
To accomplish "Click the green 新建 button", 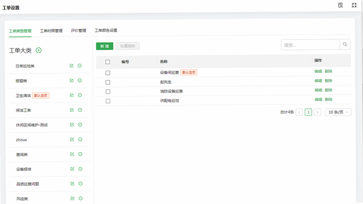I will tap(105, 46).
